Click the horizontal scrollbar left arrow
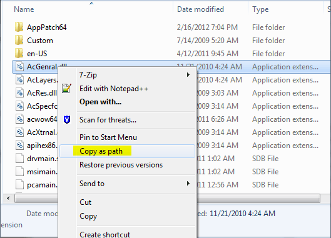Viewport: 331px width, 238px height. [x=8, y=199]
